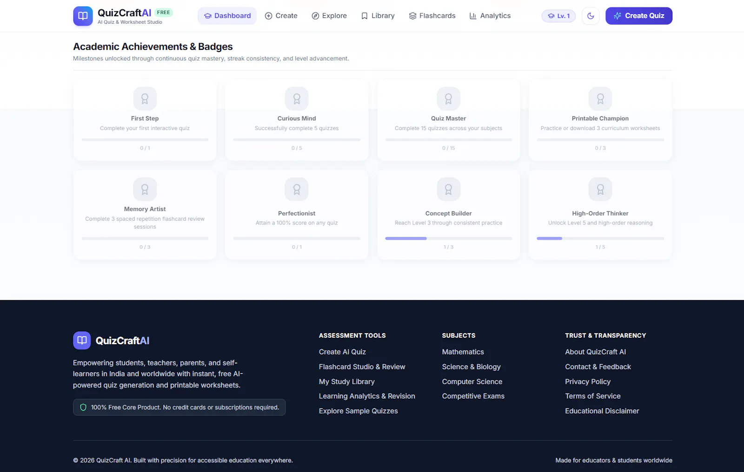Open Explore Sample Quizzes link
Viewport: 744px width, 472px height.
click(359, 411)
